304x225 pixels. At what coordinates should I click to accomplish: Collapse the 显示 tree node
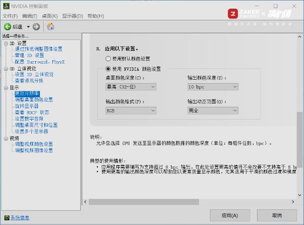(x=6, y=88)
